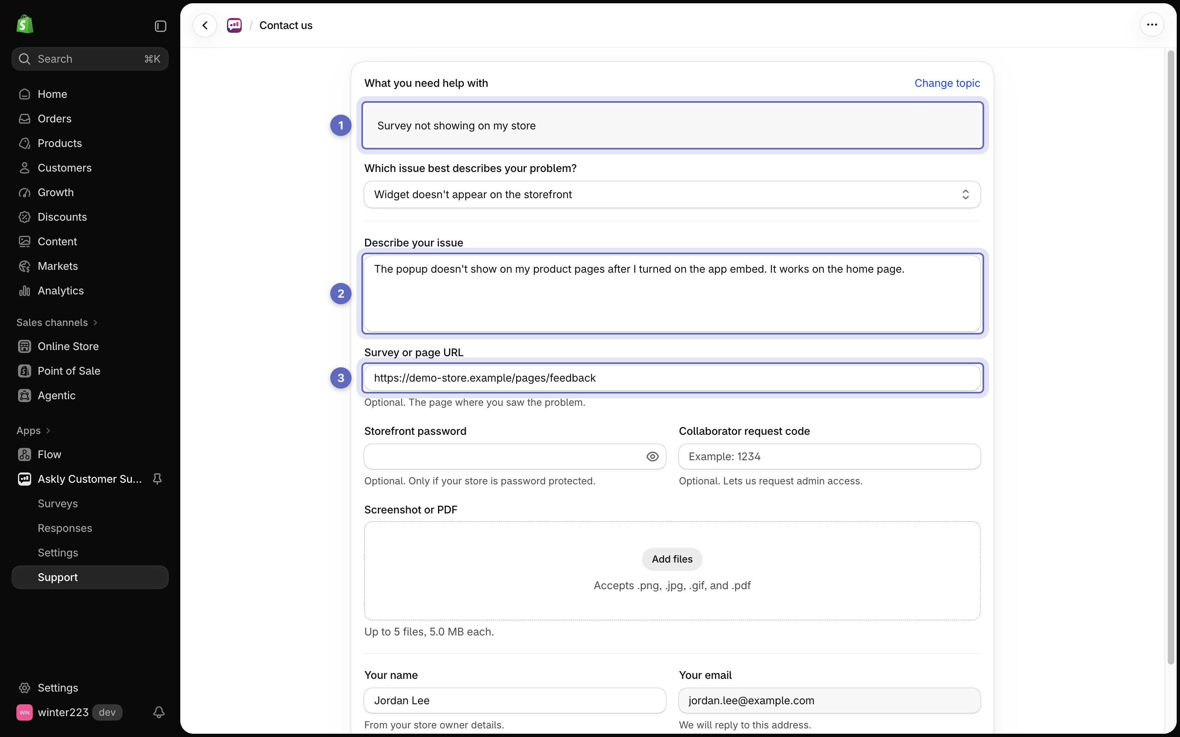This screenshot has width=1180, height=737.
Task: Click the Customers person icon
Action: tap(25, 168)
